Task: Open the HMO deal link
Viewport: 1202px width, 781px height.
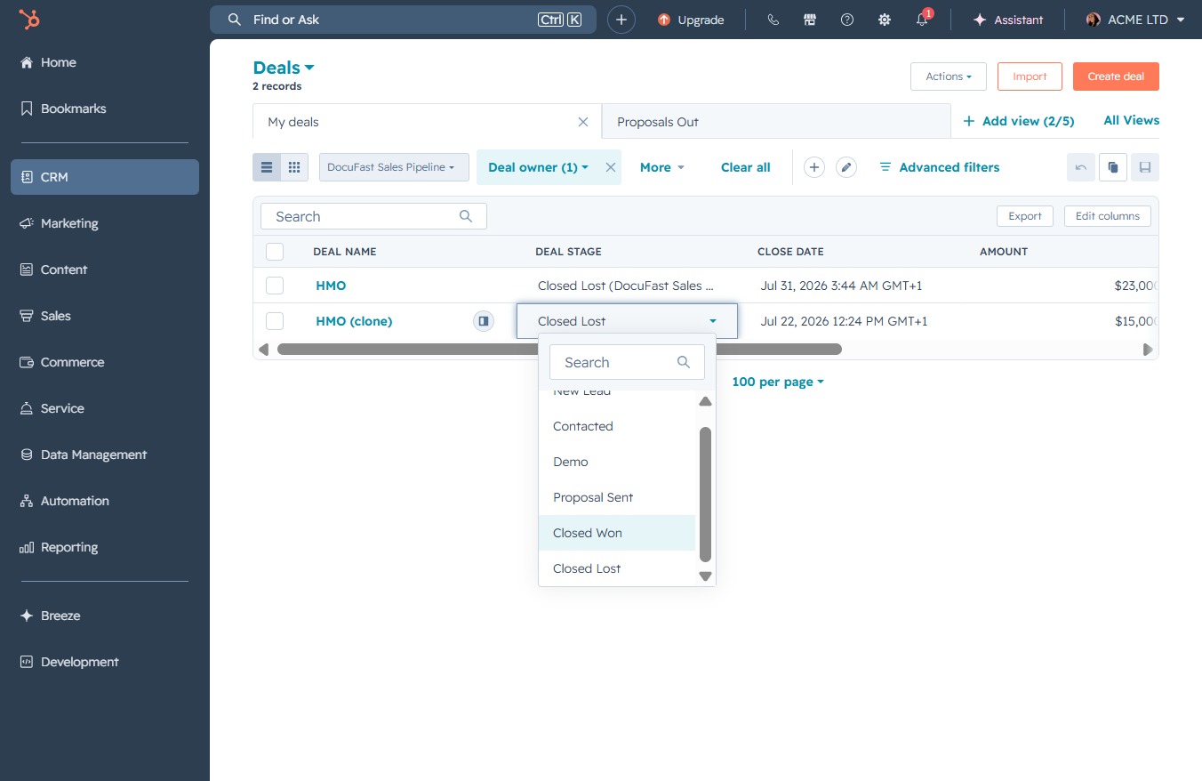Action: (331, 286)
